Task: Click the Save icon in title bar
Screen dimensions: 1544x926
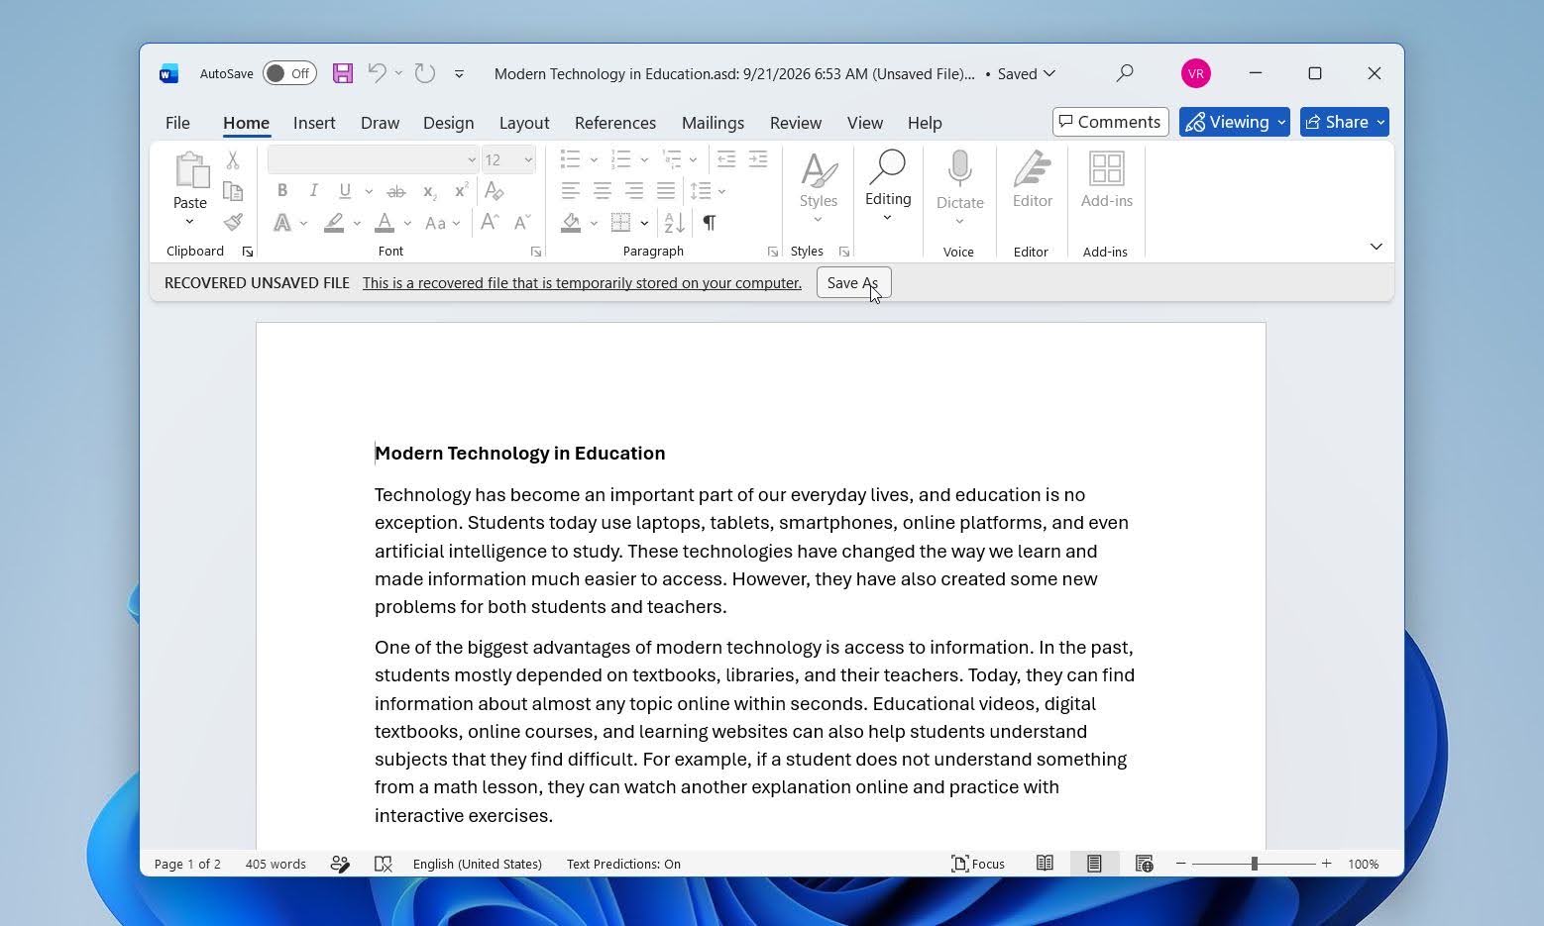Action: (x=343, y=73)
